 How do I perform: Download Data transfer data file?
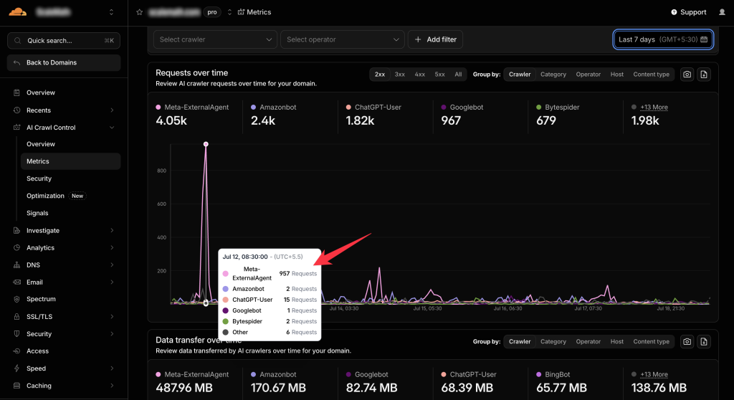coord(704,341)
